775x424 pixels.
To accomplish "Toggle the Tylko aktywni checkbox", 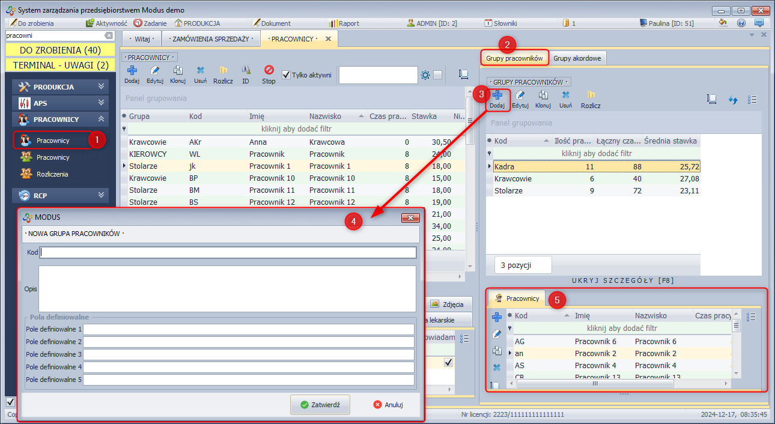I will pos(287,75).
